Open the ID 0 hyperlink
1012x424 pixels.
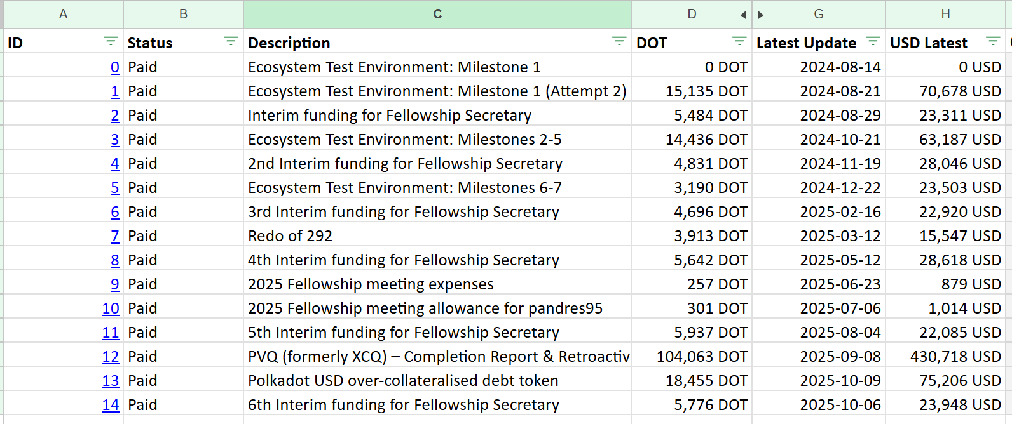pyautogui.click(x=114, y=67)
